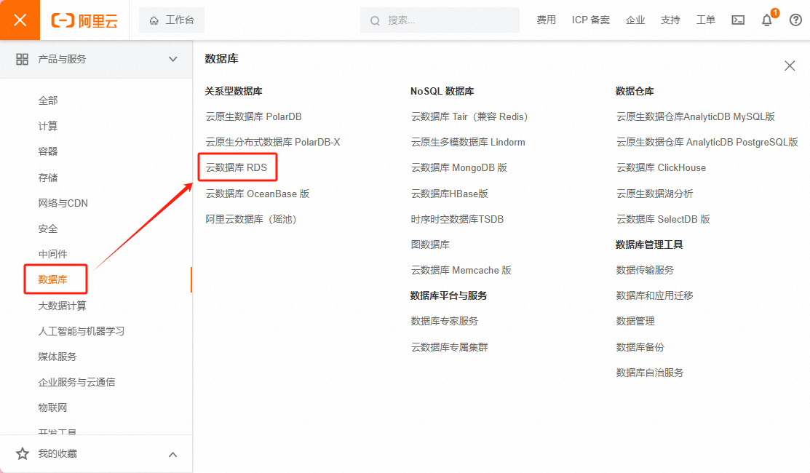Open 云数据库 ClickHouse link
The height and width of the screenshot is (473, 810).
(x=661, y=167)
